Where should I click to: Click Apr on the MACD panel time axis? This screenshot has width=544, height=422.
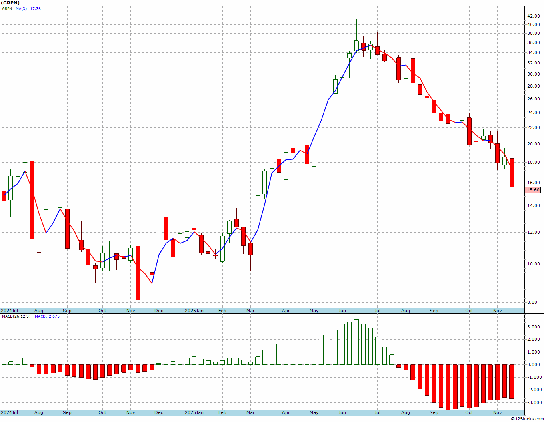pos(286,412)
